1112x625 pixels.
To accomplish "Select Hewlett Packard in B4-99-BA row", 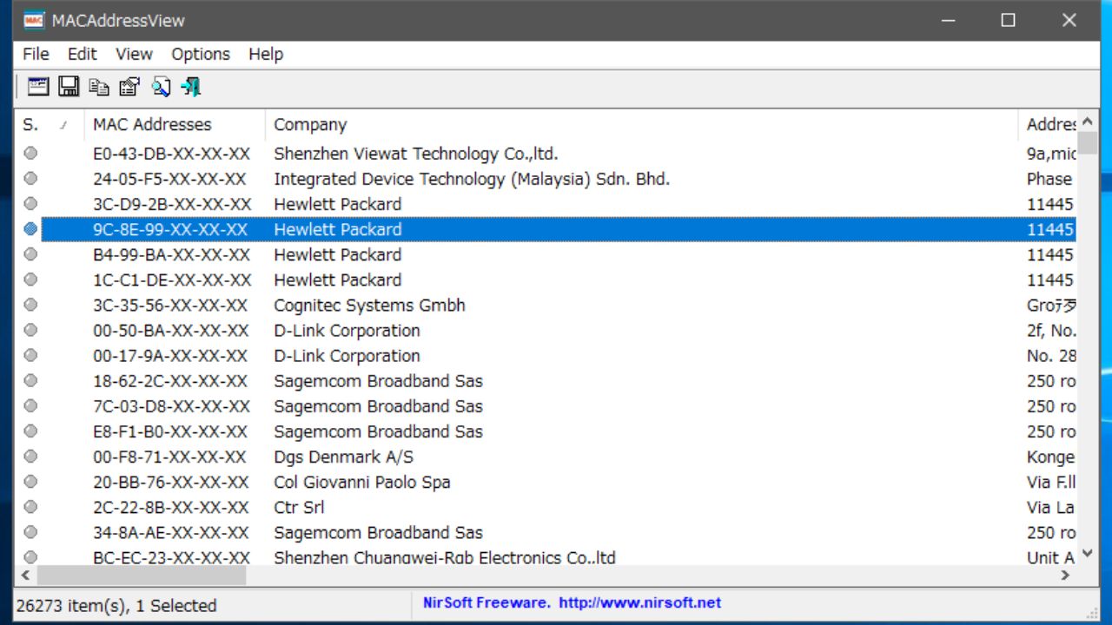I will pos(338,254).
